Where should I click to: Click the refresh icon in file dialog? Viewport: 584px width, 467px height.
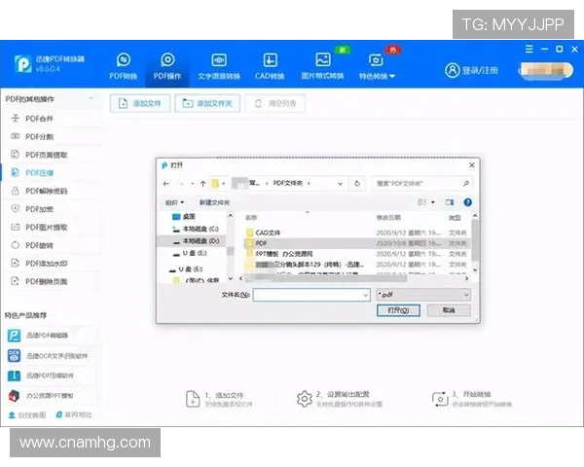coord(358,183)
